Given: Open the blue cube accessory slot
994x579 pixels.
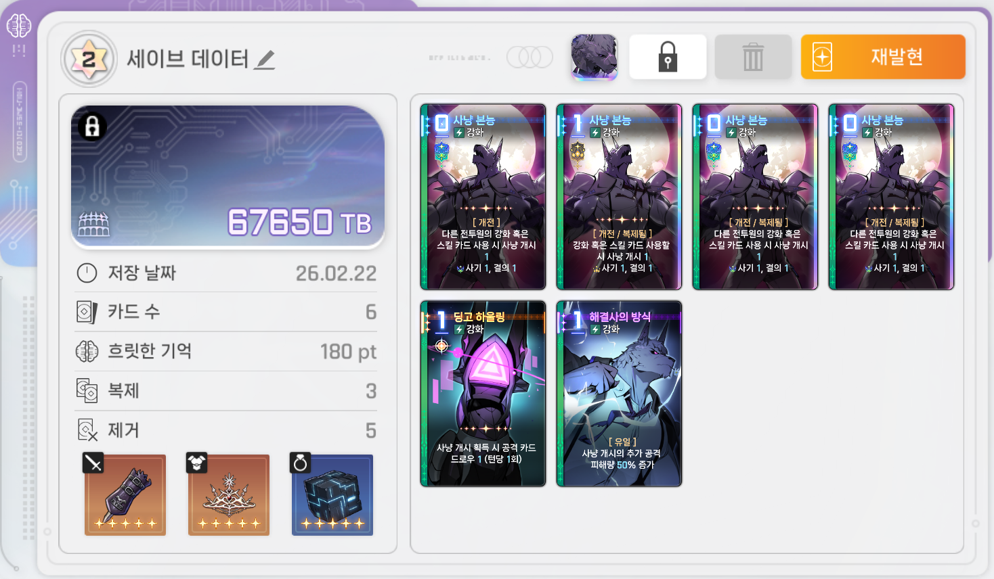Looking at the screenshot, I should [332, 494].
